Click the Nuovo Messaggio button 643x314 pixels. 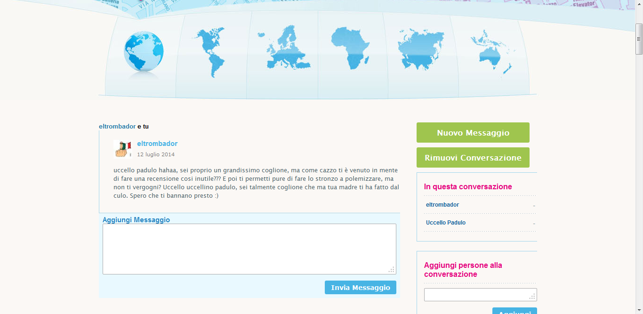[x=473, y=133]
